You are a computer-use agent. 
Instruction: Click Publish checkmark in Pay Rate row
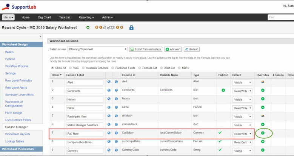point(220,133)
